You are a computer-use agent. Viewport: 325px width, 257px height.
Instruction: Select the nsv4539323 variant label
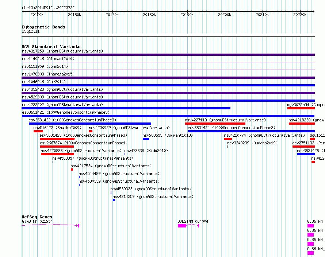151,189
